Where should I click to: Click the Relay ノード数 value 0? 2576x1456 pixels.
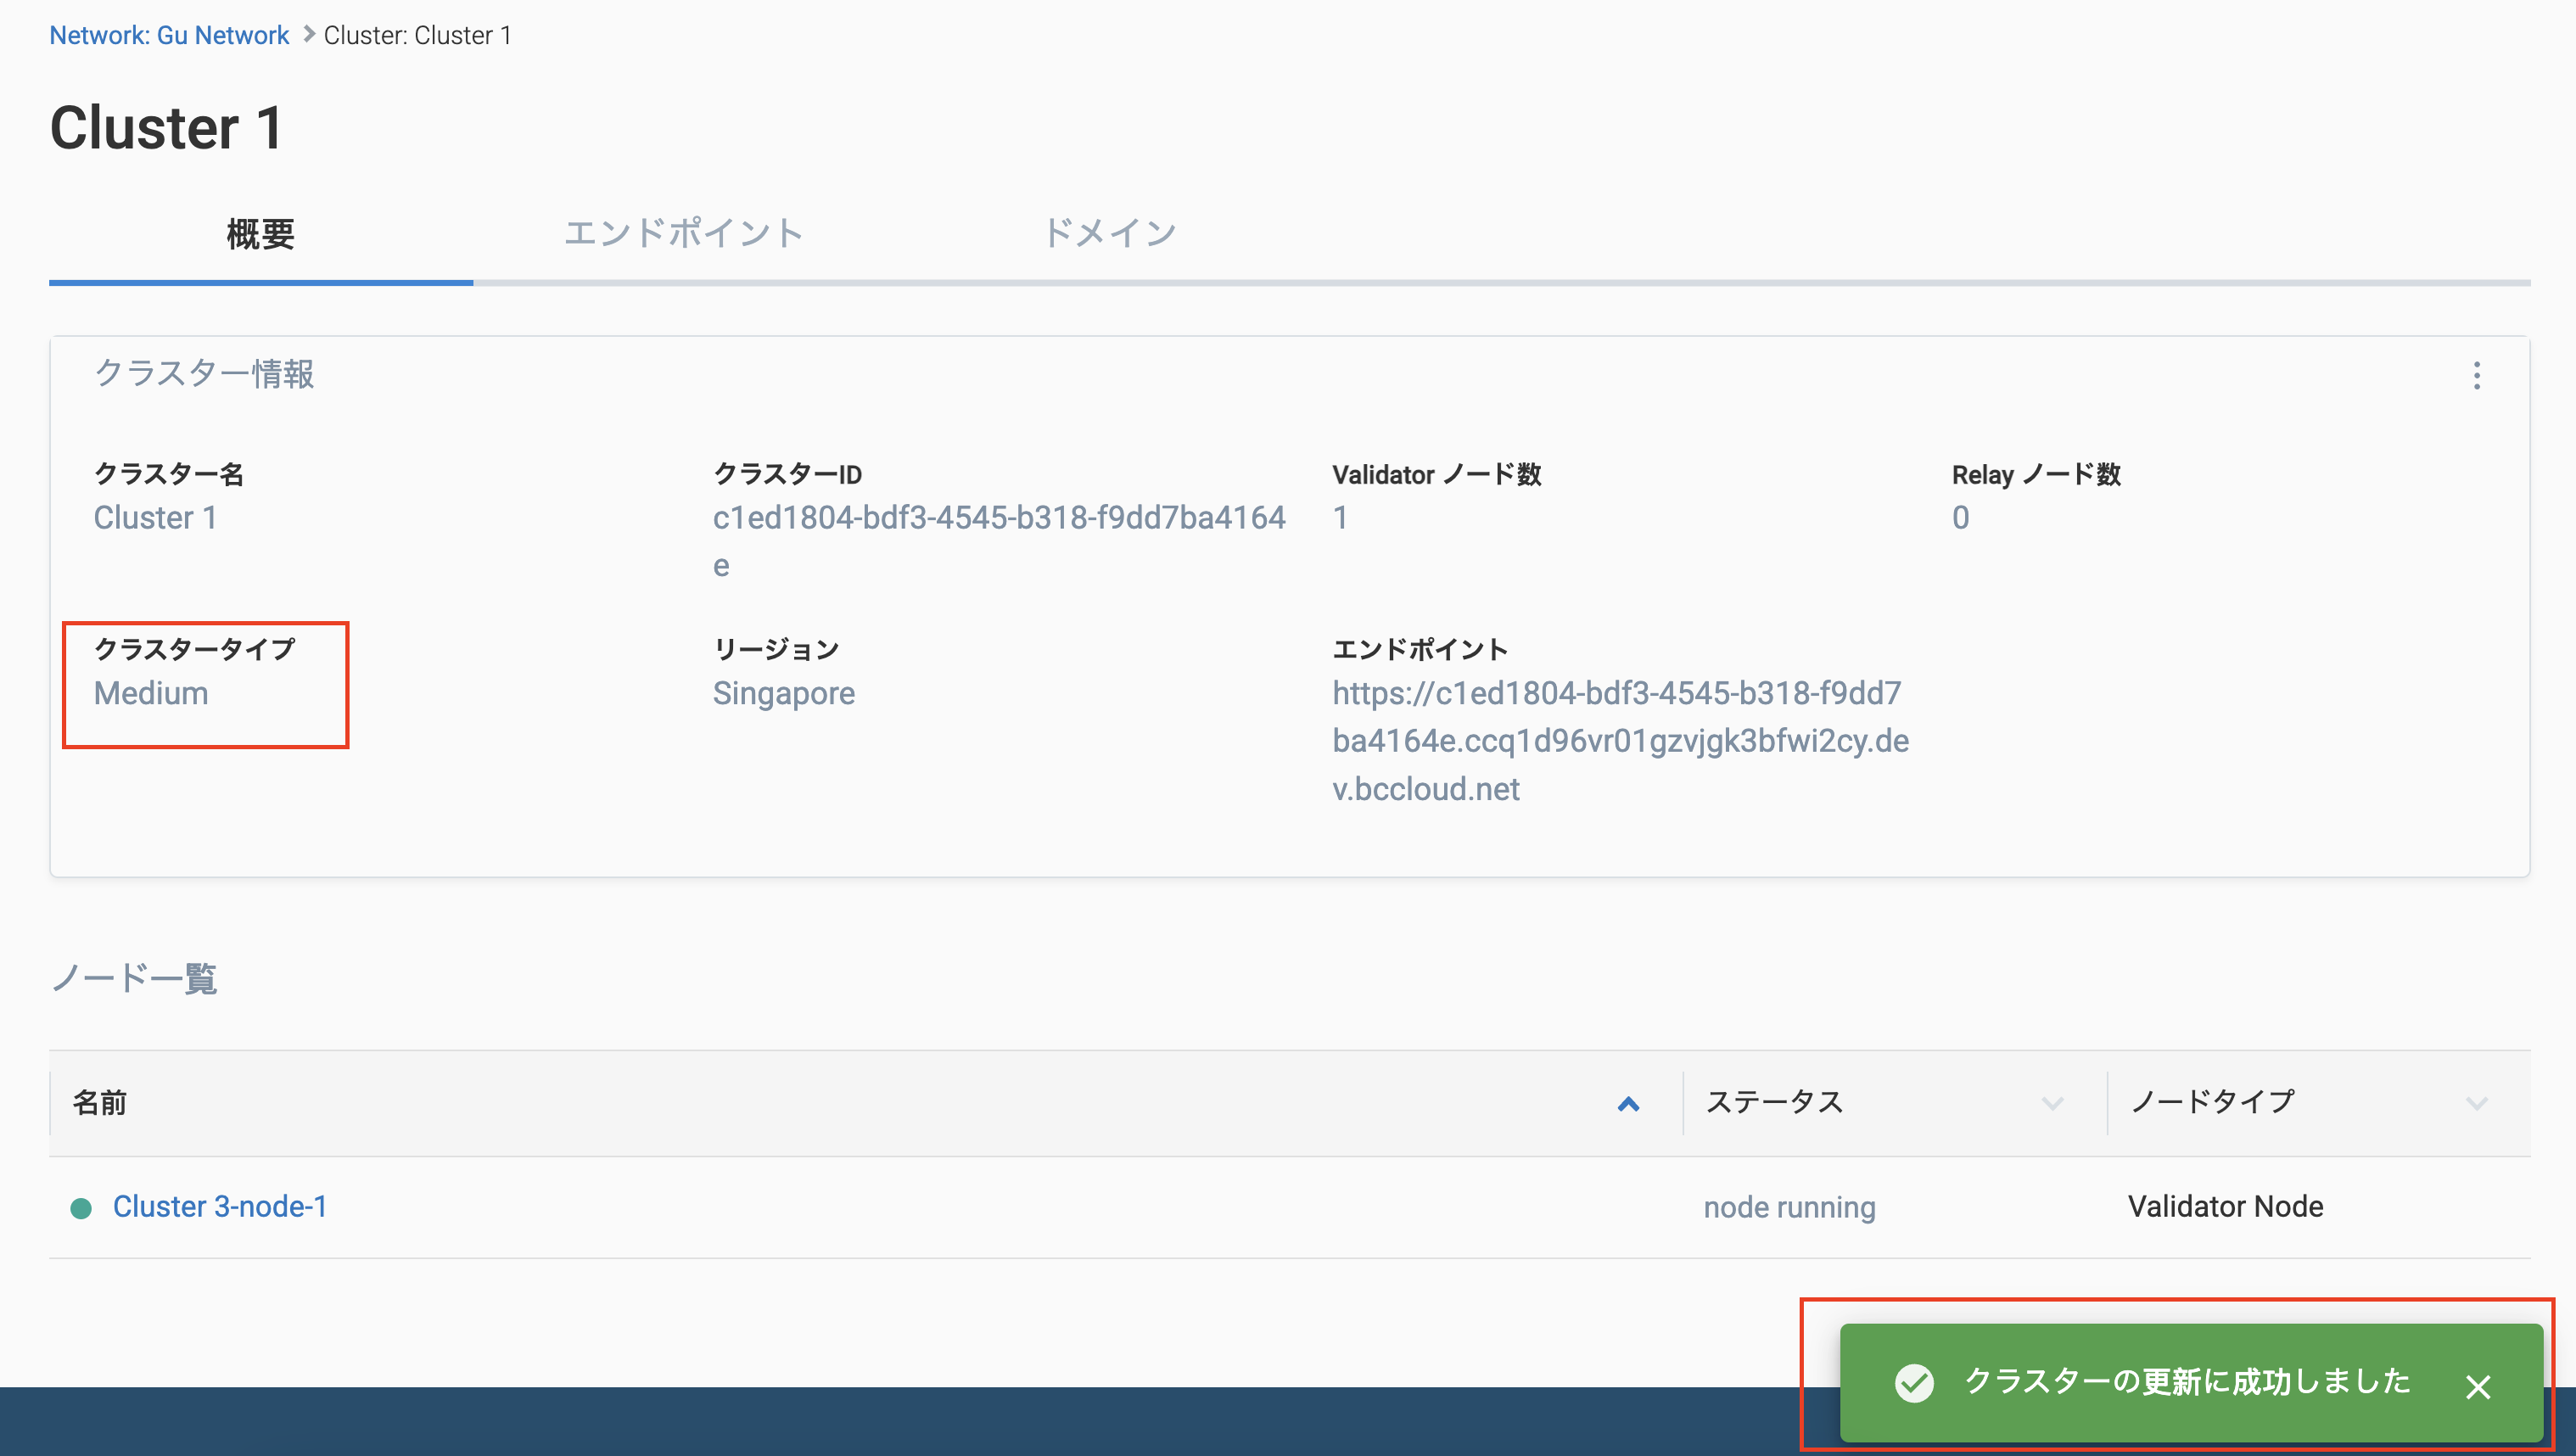(x=1960, y=518)
